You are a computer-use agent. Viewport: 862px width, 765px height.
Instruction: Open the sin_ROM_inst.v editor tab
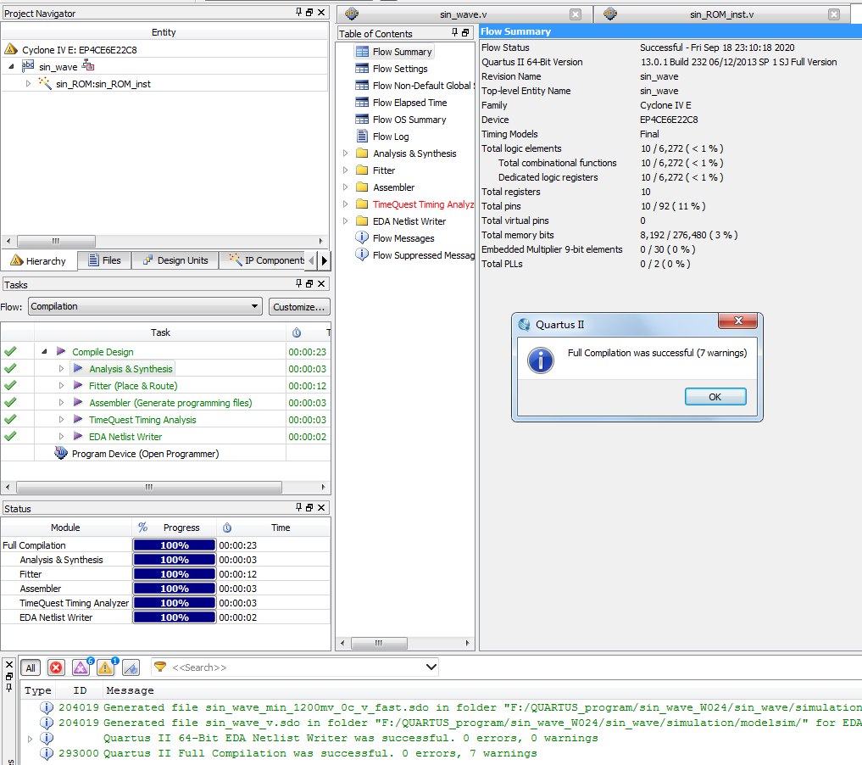pos(721,15)
